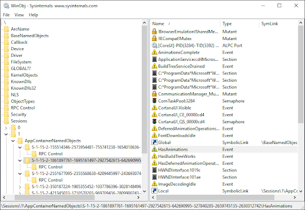The height and width of the screenshot is (210, 305).
Task: Expand the session 0 tree node
Action: point(5,128)
